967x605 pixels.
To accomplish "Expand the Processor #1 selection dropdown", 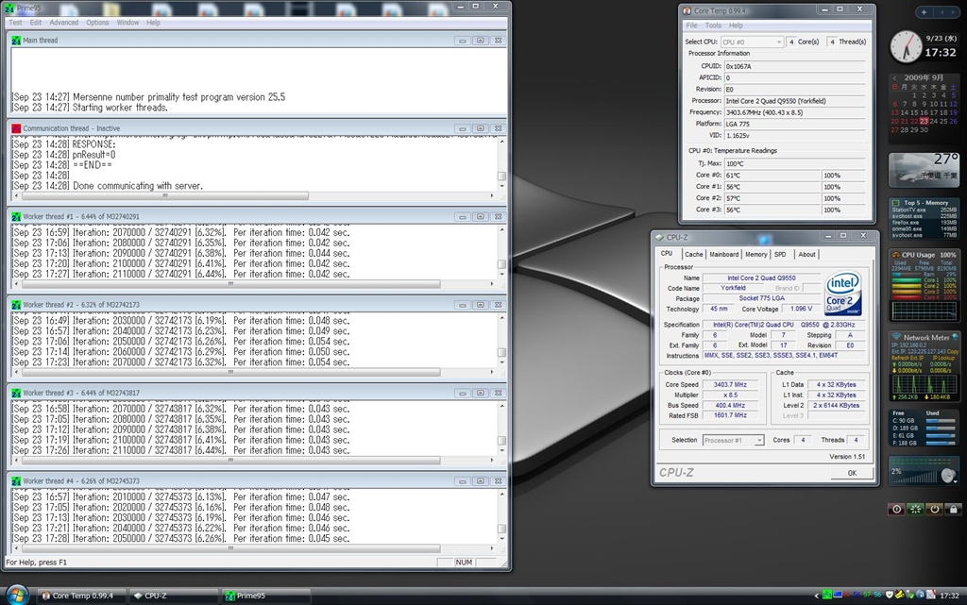I will [732, 440].
